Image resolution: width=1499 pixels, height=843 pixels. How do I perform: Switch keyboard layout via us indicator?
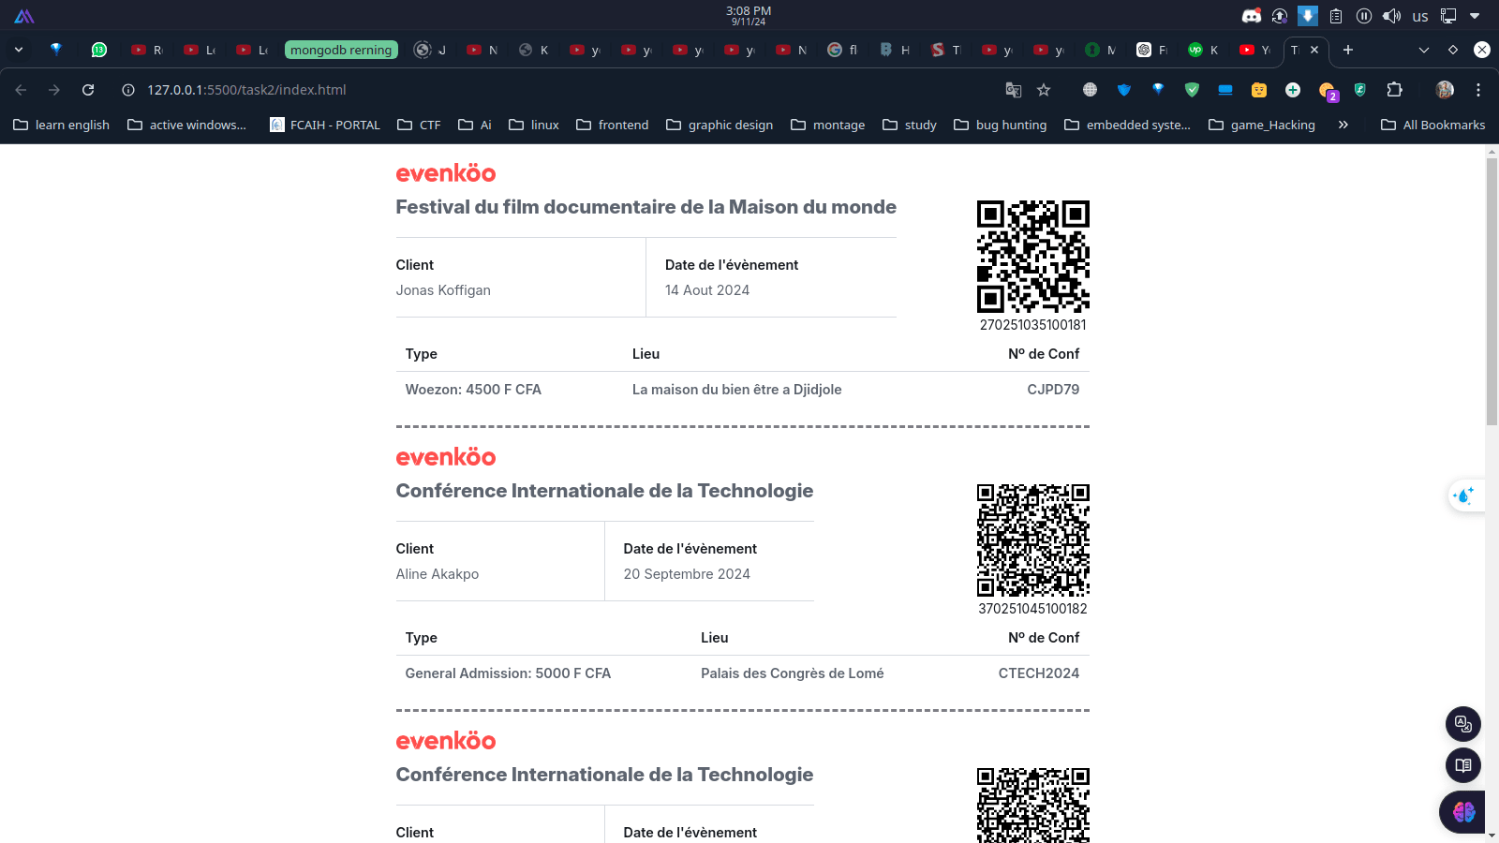(x=1420, y=16)
